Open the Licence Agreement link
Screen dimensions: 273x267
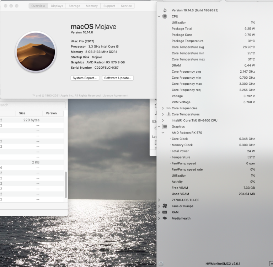[116, 95]
